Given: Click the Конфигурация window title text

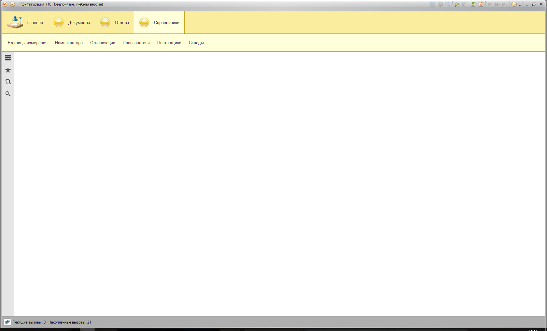Looking at the screenshot, I should tap(32, 4).
